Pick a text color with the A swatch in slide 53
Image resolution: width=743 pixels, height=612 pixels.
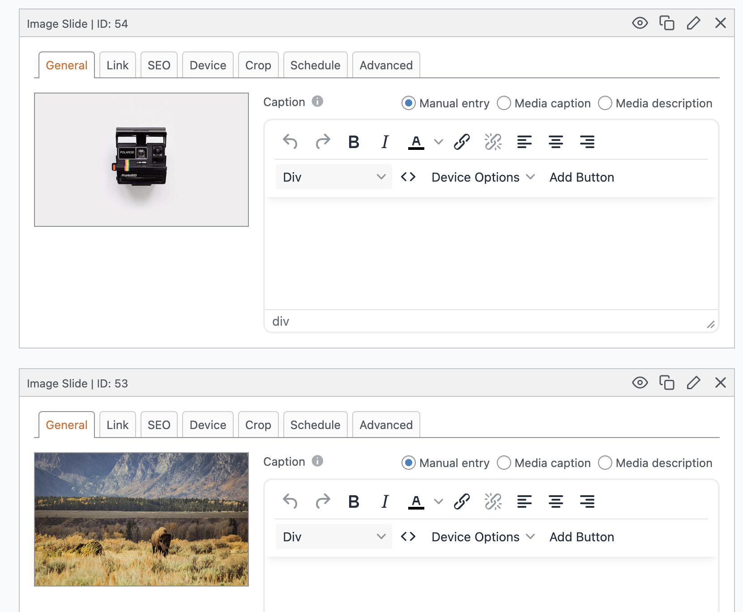tap(416, 501)
